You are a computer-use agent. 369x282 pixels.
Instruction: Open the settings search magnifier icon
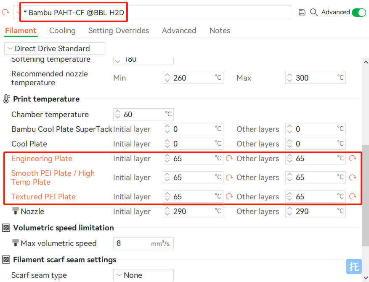[x=314, y=12]
